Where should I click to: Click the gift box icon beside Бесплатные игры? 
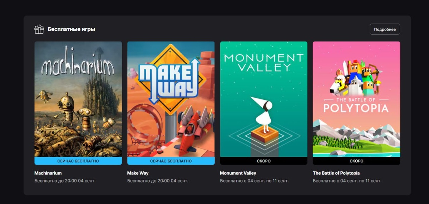[39, 29]
